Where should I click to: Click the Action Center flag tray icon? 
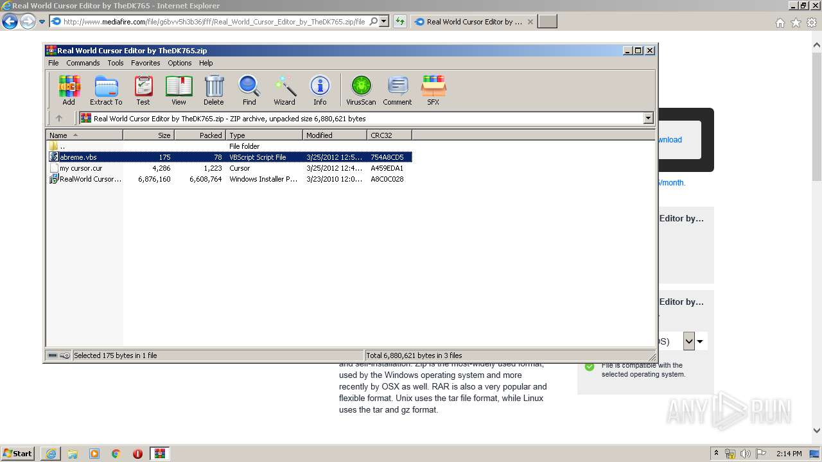click(x=760, y=454)
